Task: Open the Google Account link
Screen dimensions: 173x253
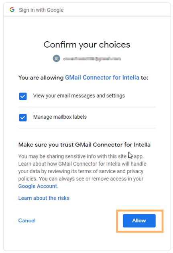Action: 38,186
